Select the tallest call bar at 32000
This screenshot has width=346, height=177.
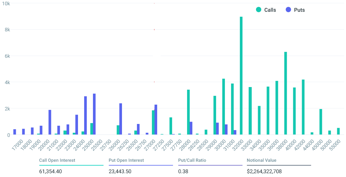coord(241,76)
